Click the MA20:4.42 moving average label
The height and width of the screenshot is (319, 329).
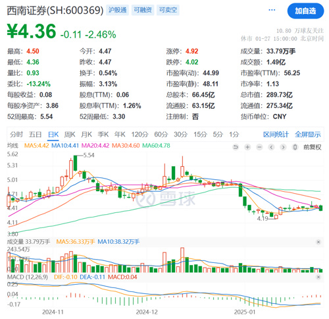95,146
